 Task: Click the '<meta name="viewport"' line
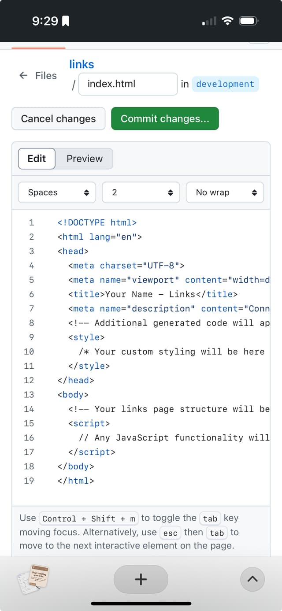click(169, 280)
